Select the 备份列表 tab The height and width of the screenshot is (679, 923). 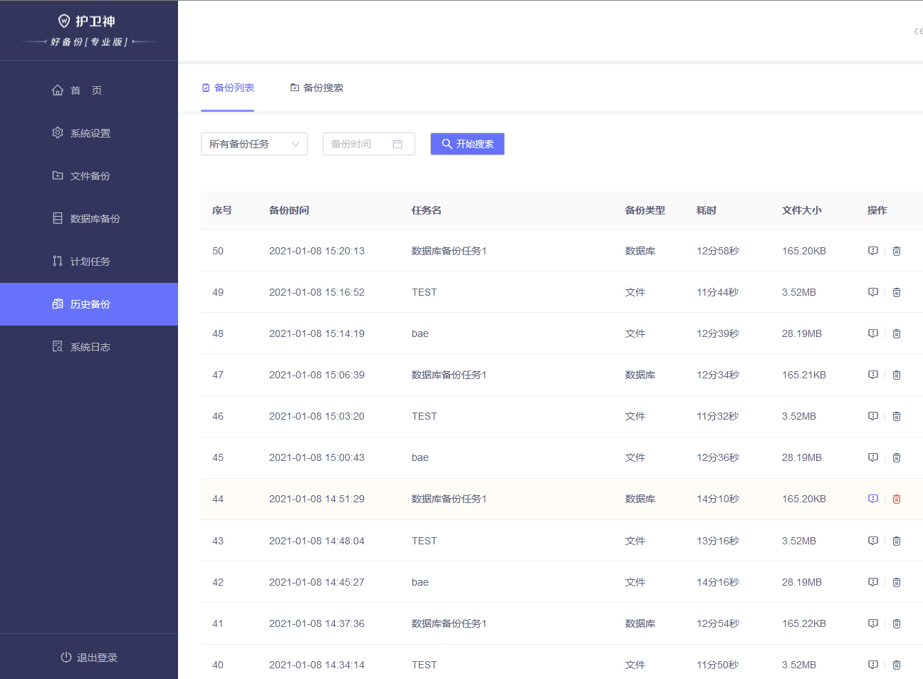click(228, 88)
